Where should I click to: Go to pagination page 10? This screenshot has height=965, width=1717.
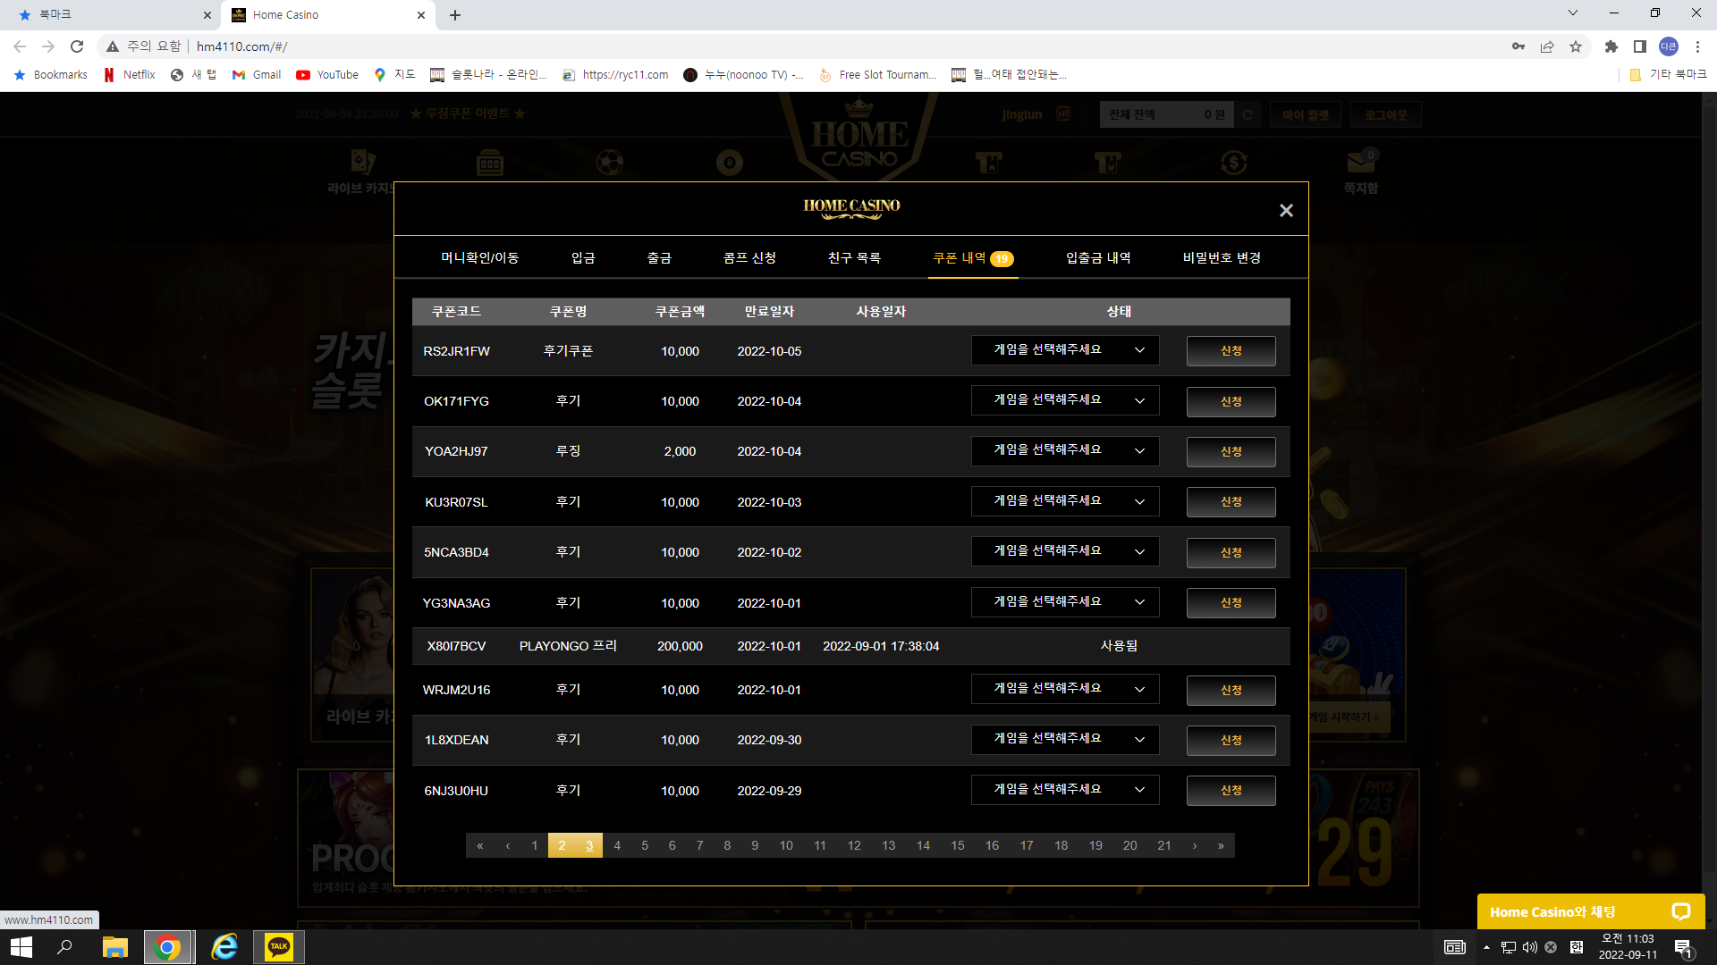(x=786, y=845)
